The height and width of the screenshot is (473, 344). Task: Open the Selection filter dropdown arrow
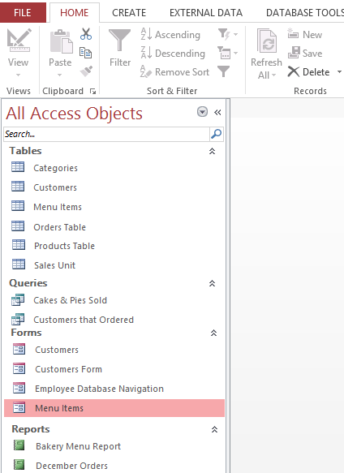click(x=235, y=34)
